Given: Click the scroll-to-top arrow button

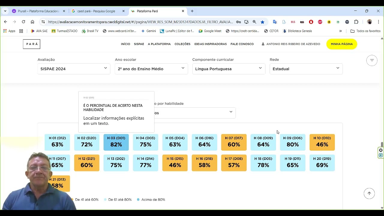Looking at the screenshot, I should (369, 193).
